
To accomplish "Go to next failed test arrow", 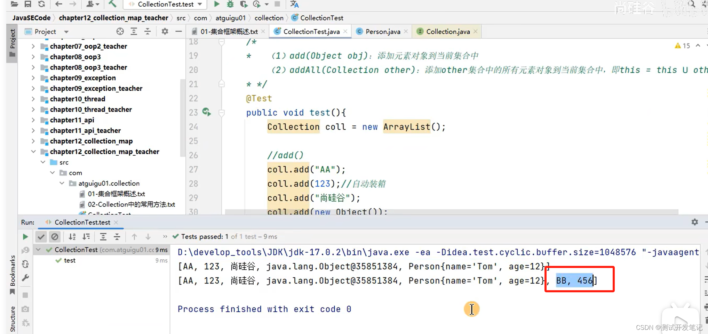I will (x=148, y=237).
